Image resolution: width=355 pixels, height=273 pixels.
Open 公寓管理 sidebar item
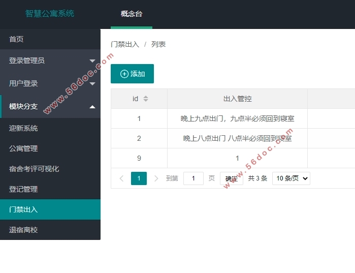pos(23,148)
